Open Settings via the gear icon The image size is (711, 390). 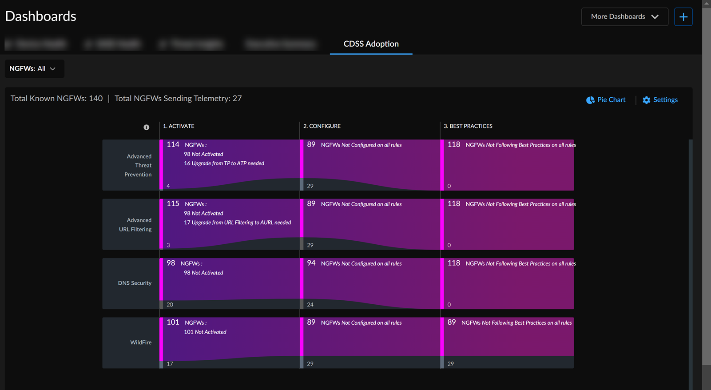click(x=646, y=100)
